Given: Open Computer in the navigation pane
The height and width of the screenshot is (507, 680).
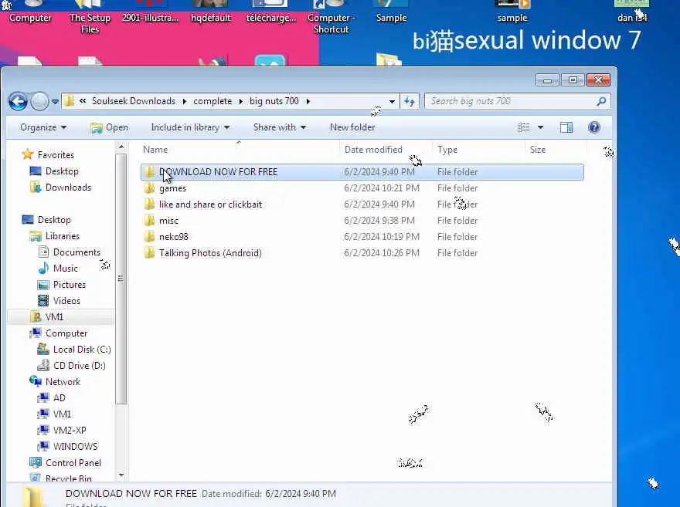Looking at the screenshot, I should pyautogui.click(x=66, y=333).
